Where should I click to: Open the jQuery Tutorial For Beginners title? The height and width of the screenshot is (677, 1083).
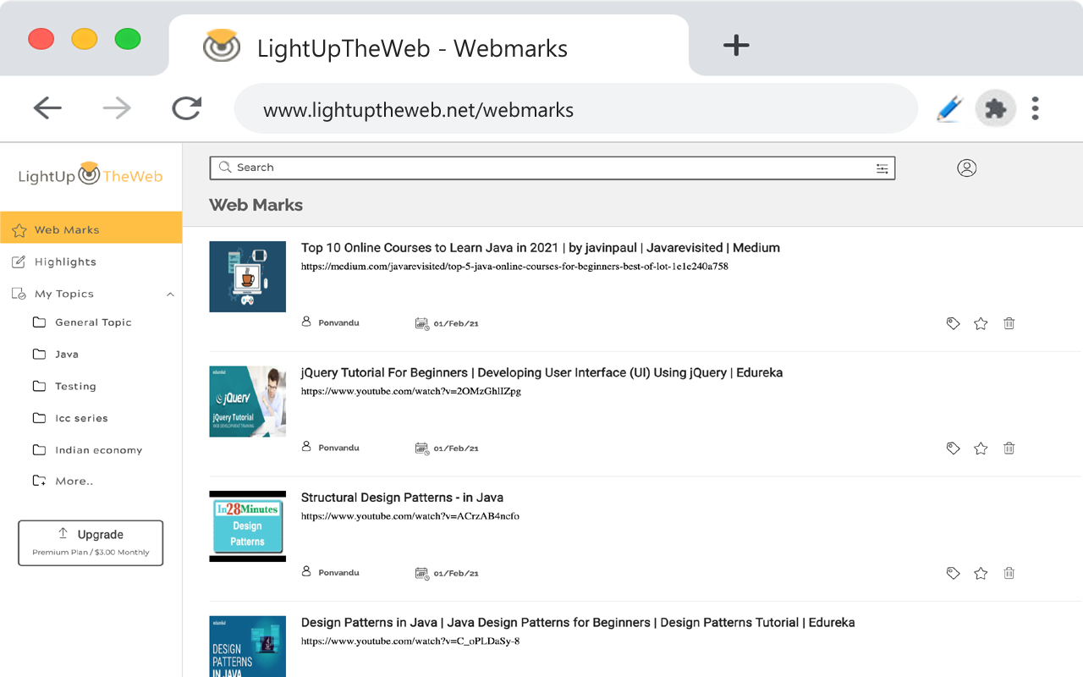[541, 372]
